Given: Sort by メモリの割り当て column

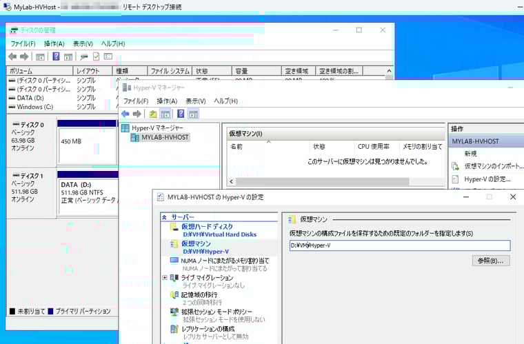Looking at the screenshot, I should pos(423,147).
